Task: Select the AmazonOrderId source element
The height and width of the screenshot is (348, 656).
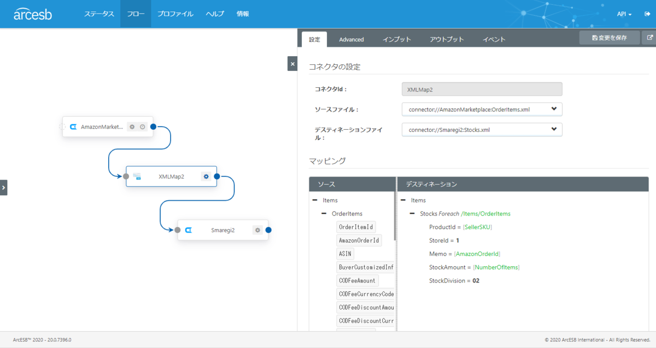Action: coord(359,240)
